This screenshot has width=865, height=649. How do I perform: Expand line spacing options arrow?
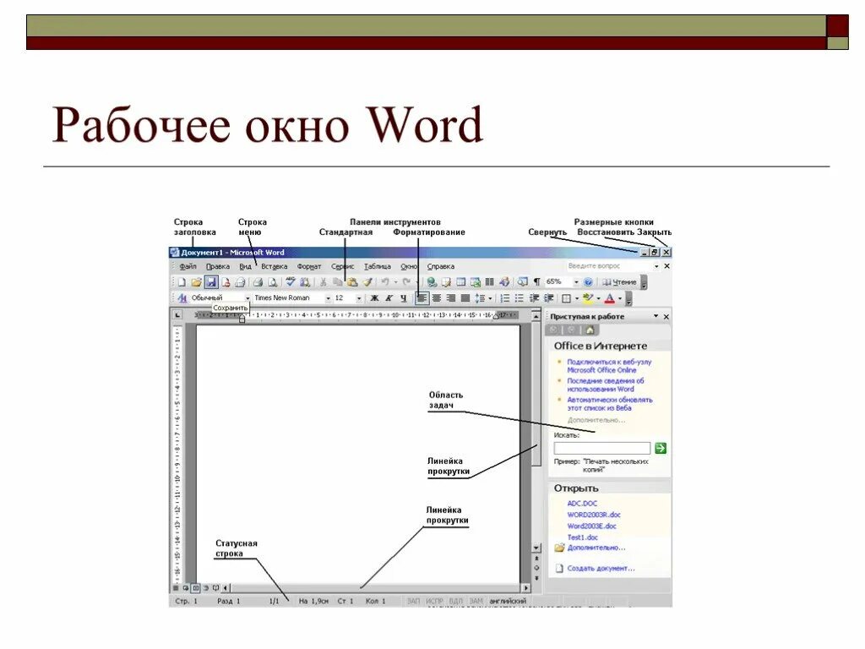(490, 298)
